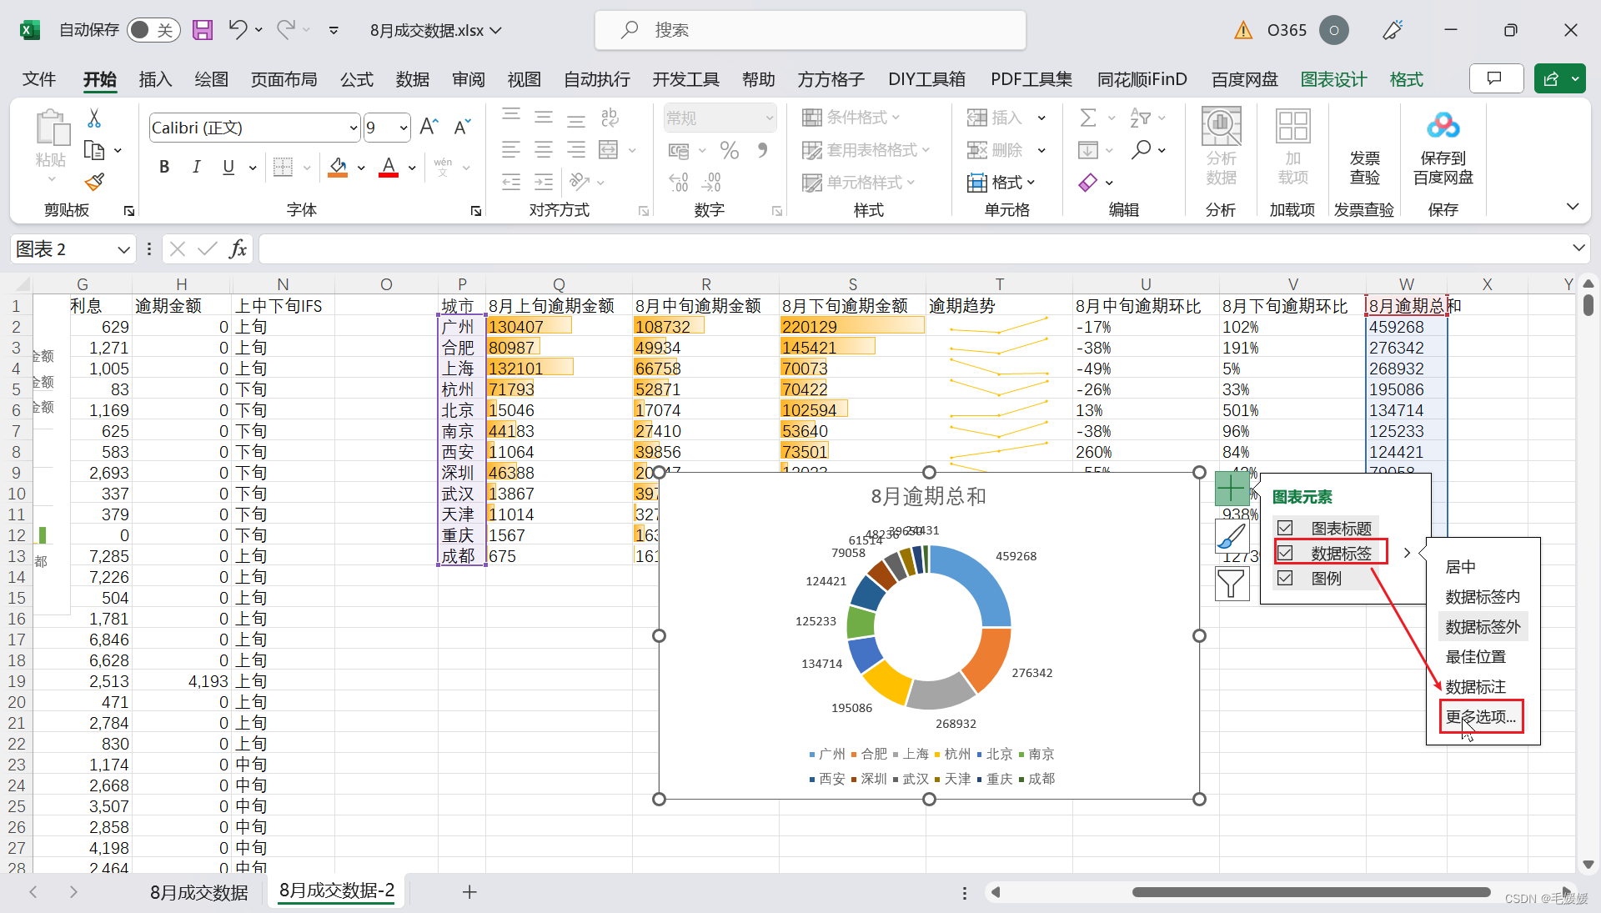Image resolution: width=1601 pixels, height=913 pixels.
Task: Click the Wrap Text icon
Action: pos(610,118)
